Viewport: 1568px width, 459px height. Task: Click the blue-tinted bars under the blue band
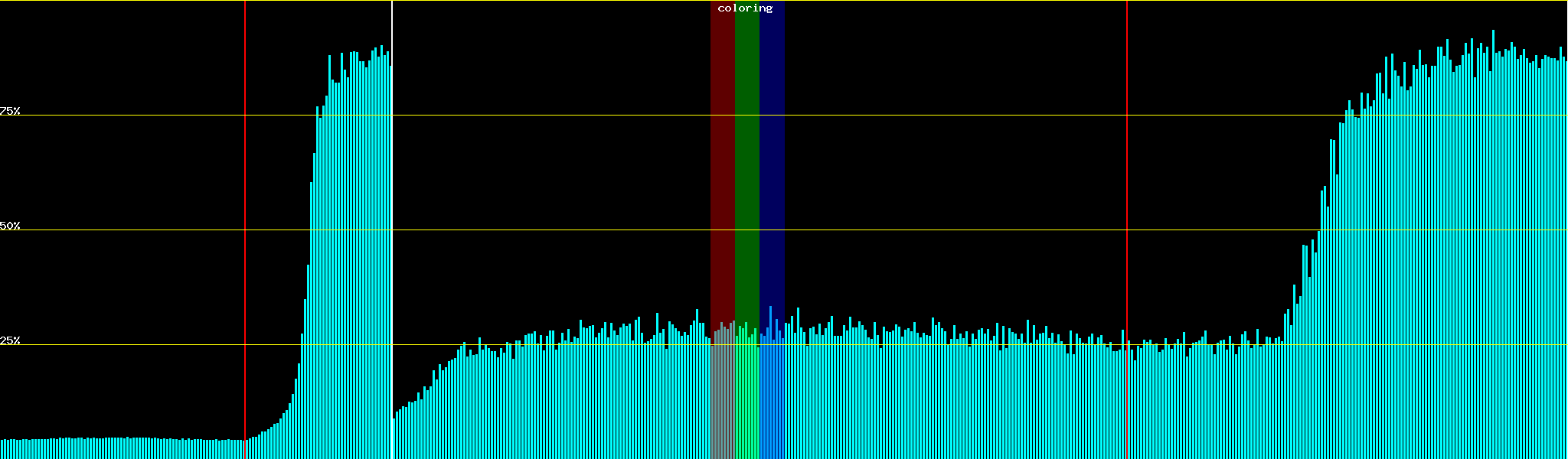point(772,398)
